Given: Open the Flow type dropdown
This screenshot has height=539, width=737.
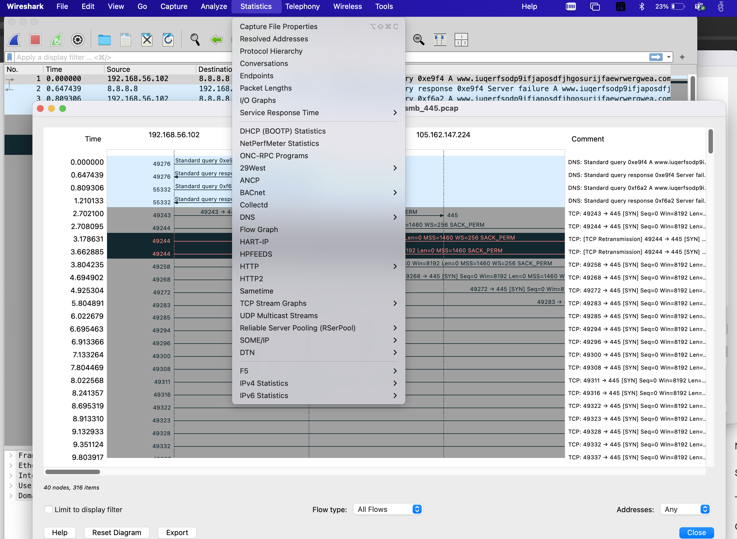Looking at the screenshot, I should [x=388, y=509].
